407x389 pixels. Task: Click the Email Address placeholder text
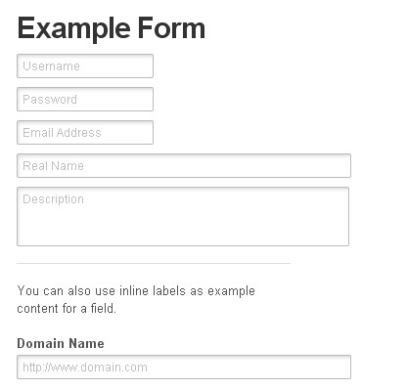62,133
